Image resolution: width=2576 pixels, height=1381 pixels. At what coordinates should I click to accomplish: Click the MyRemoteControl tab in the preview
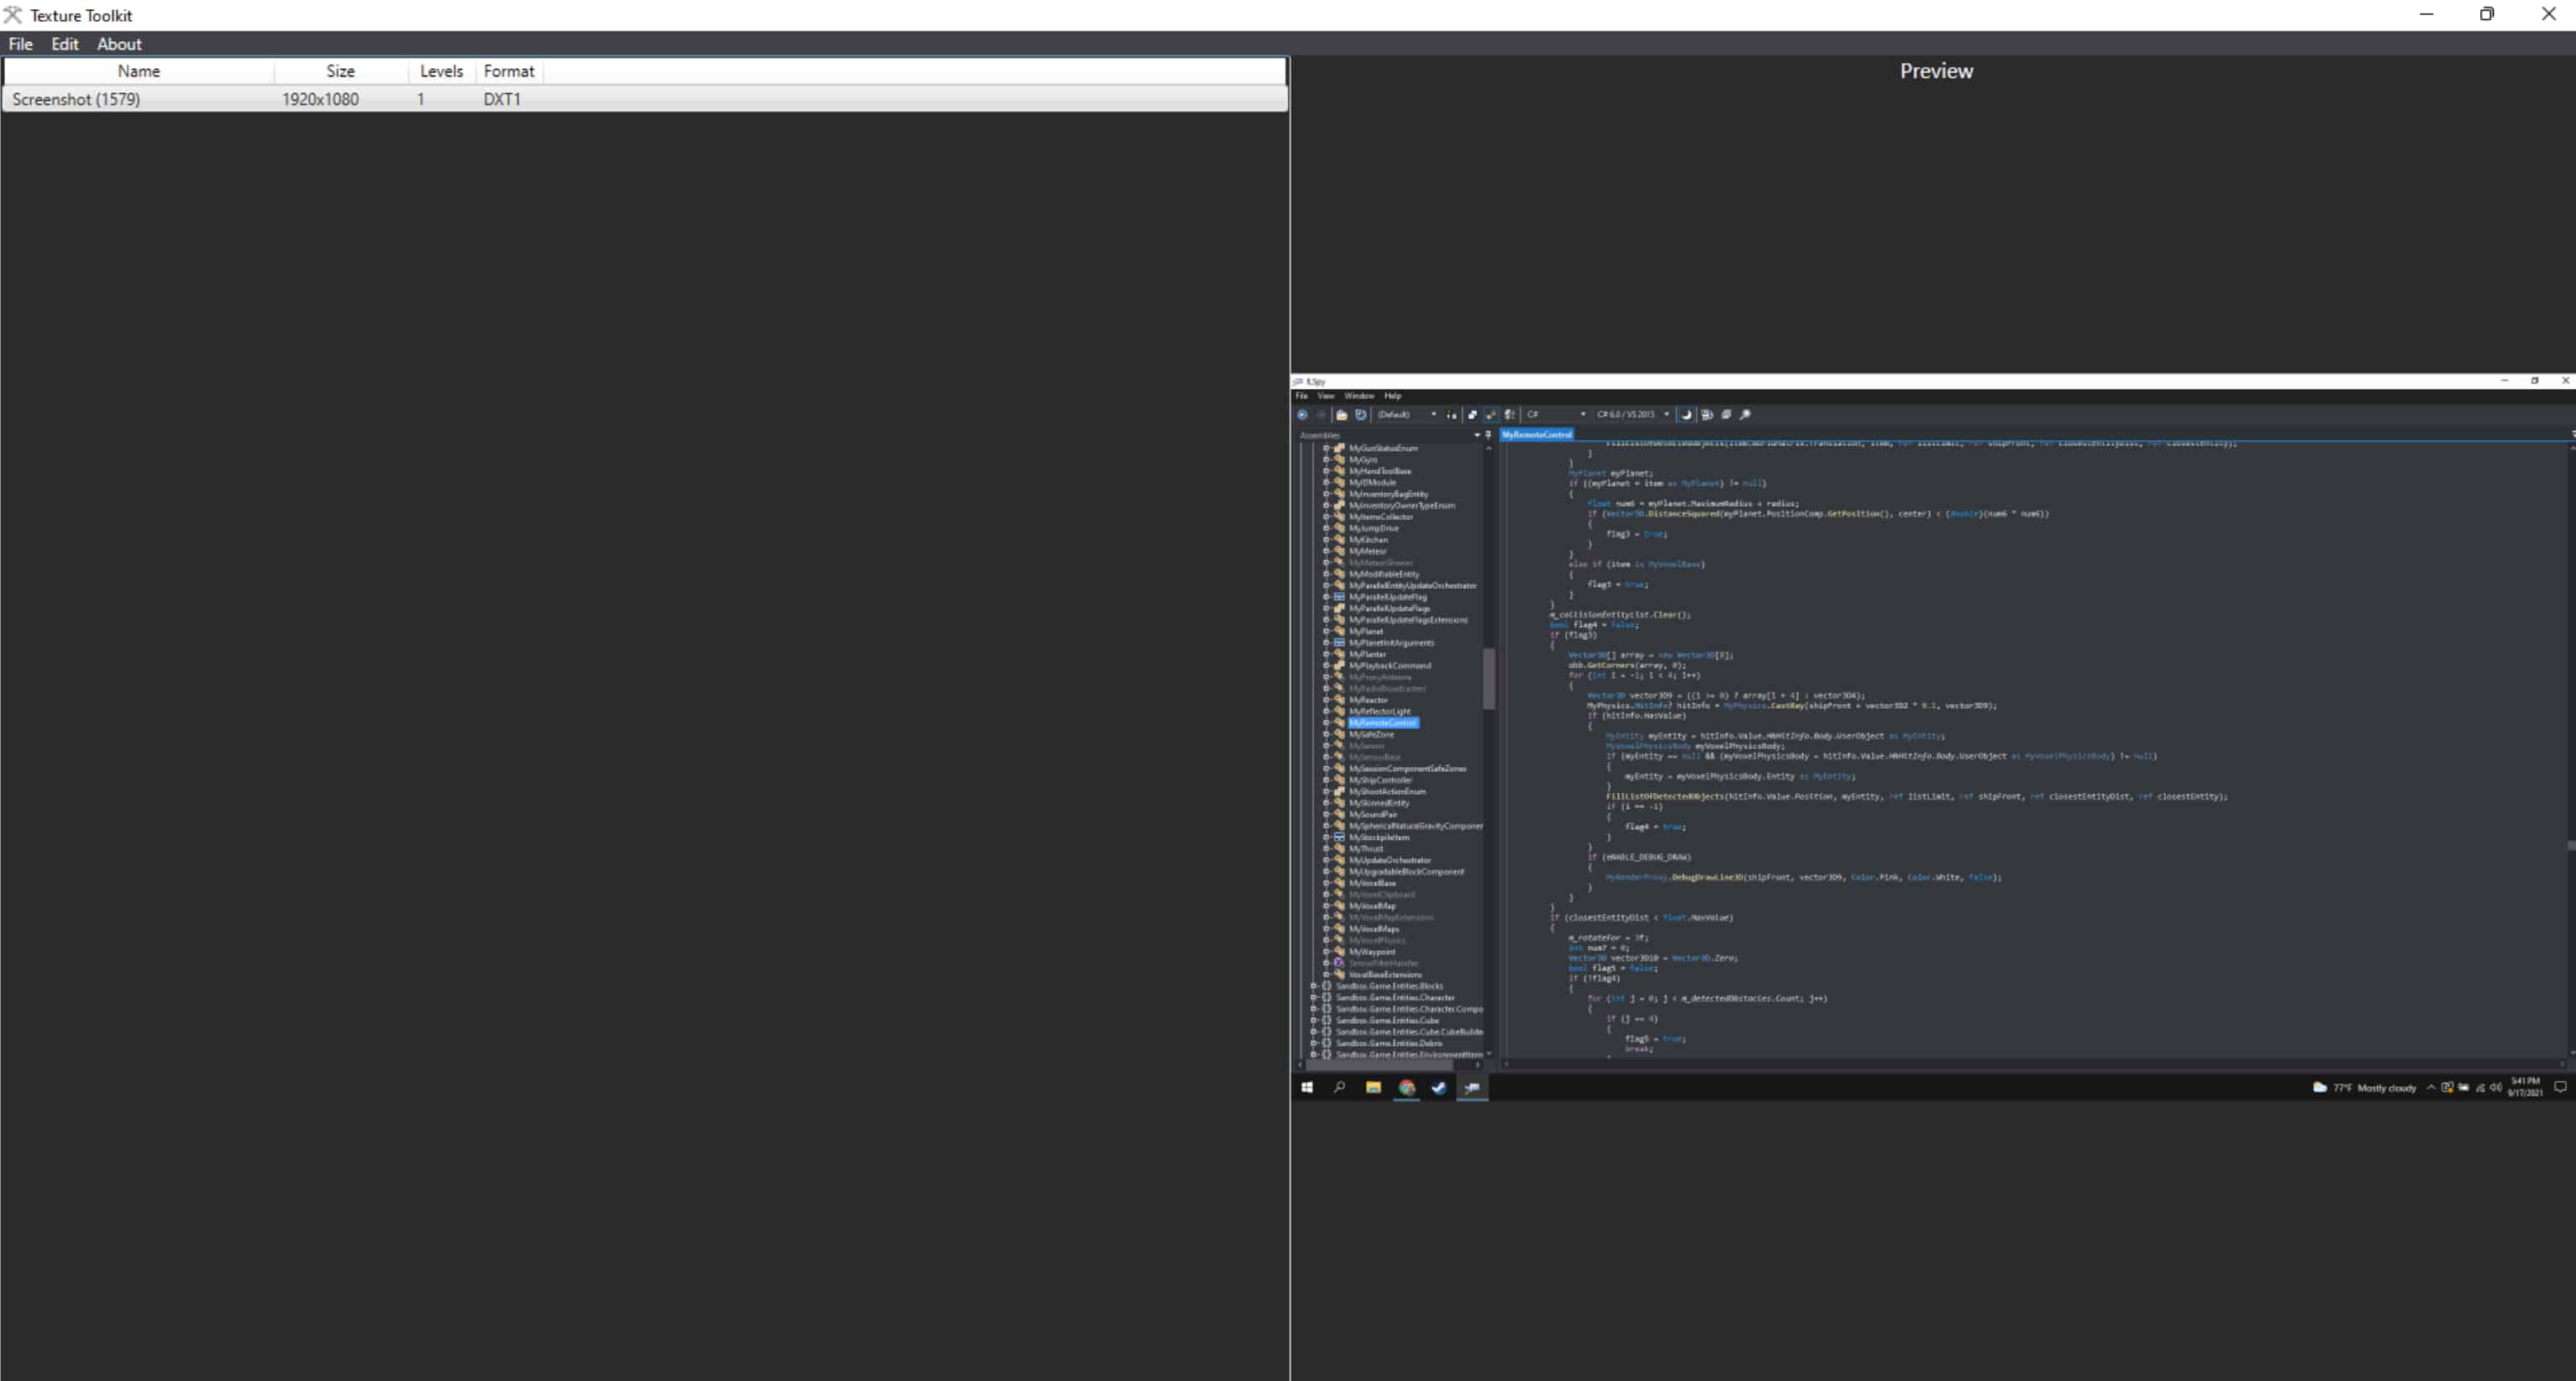[x=1537, y=435]
